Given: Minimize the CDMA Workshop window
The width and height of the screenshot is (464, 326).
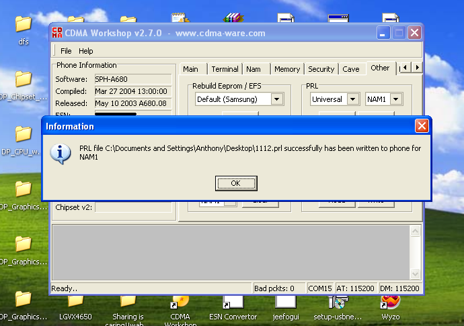Looking at the screenshot, I should [x=383, y=32].
